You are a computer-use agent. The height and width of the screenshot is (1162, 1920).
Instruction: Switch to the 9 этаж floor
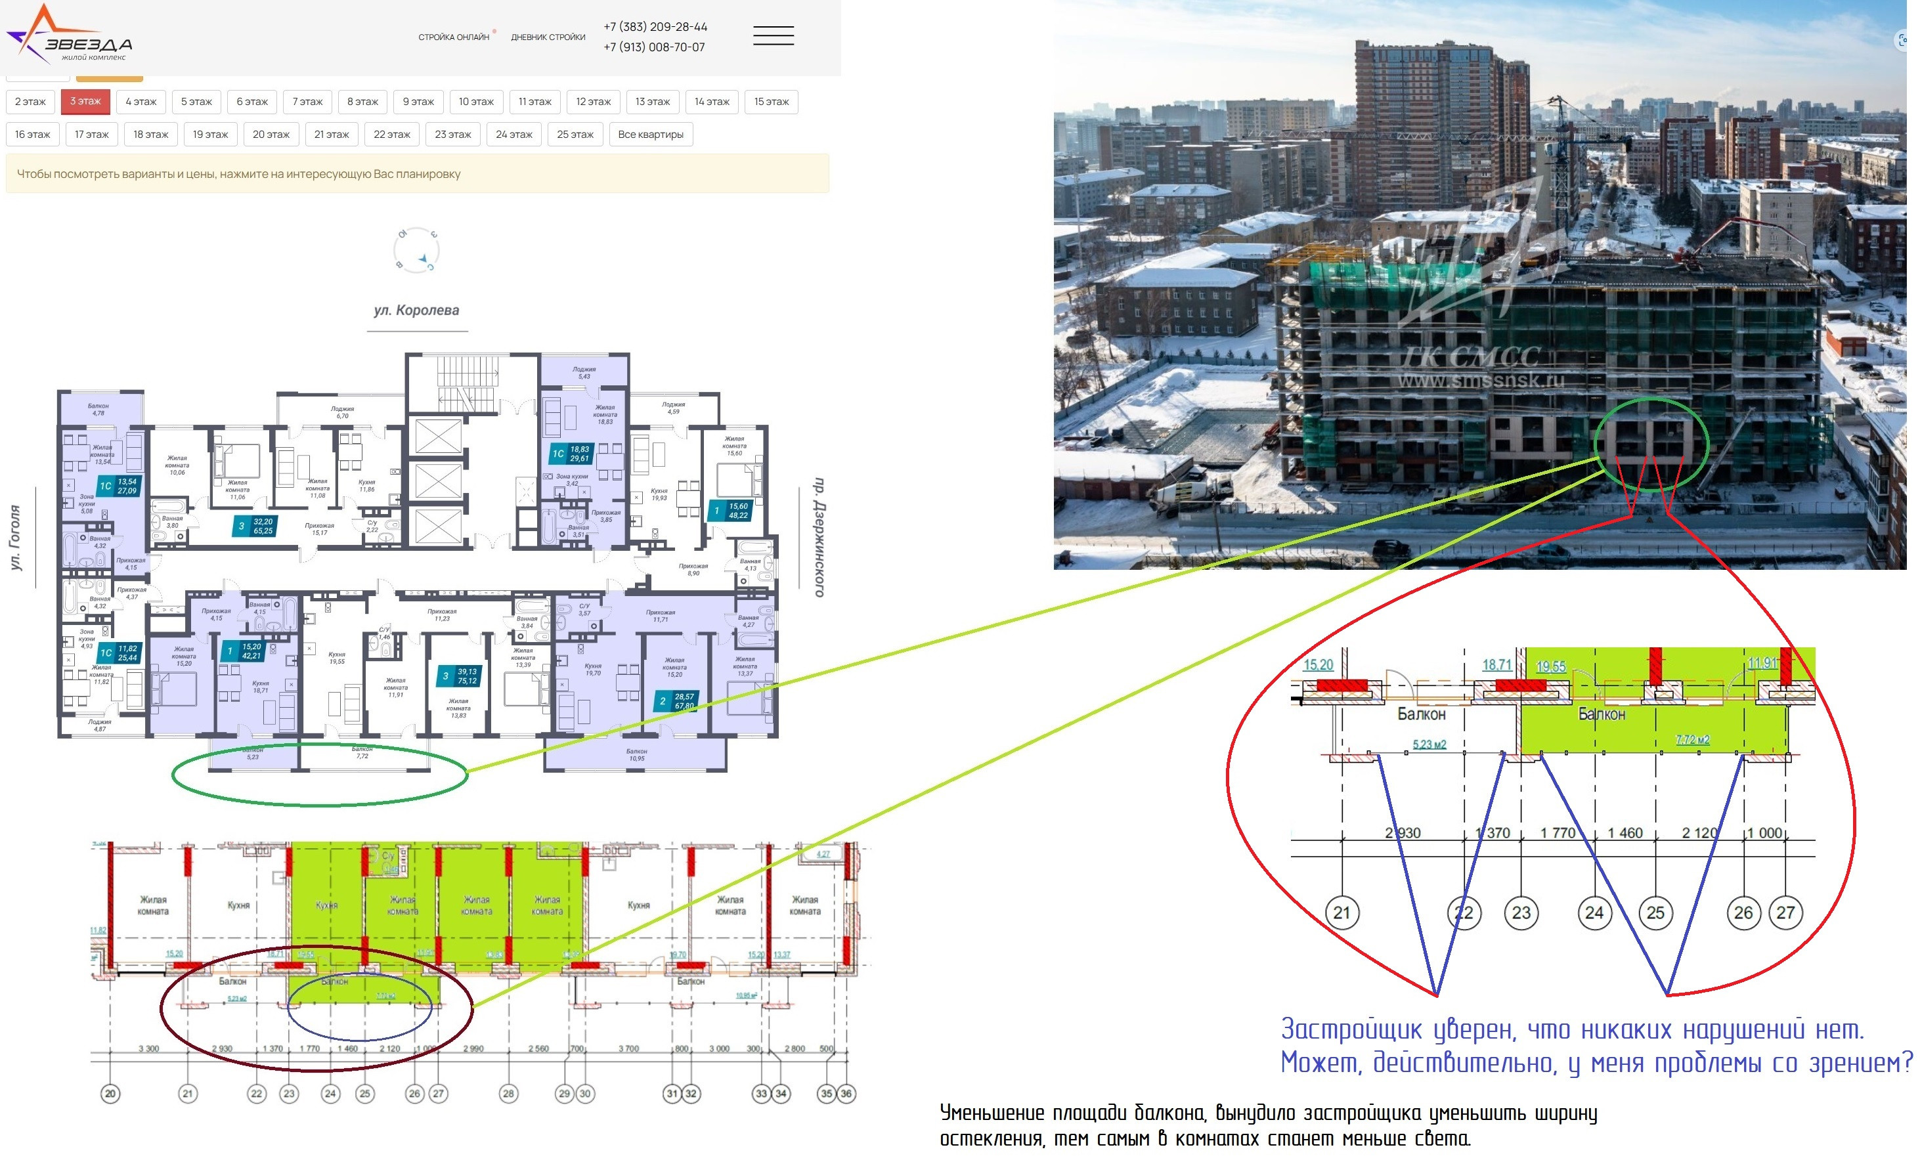(x=418, y=102)
